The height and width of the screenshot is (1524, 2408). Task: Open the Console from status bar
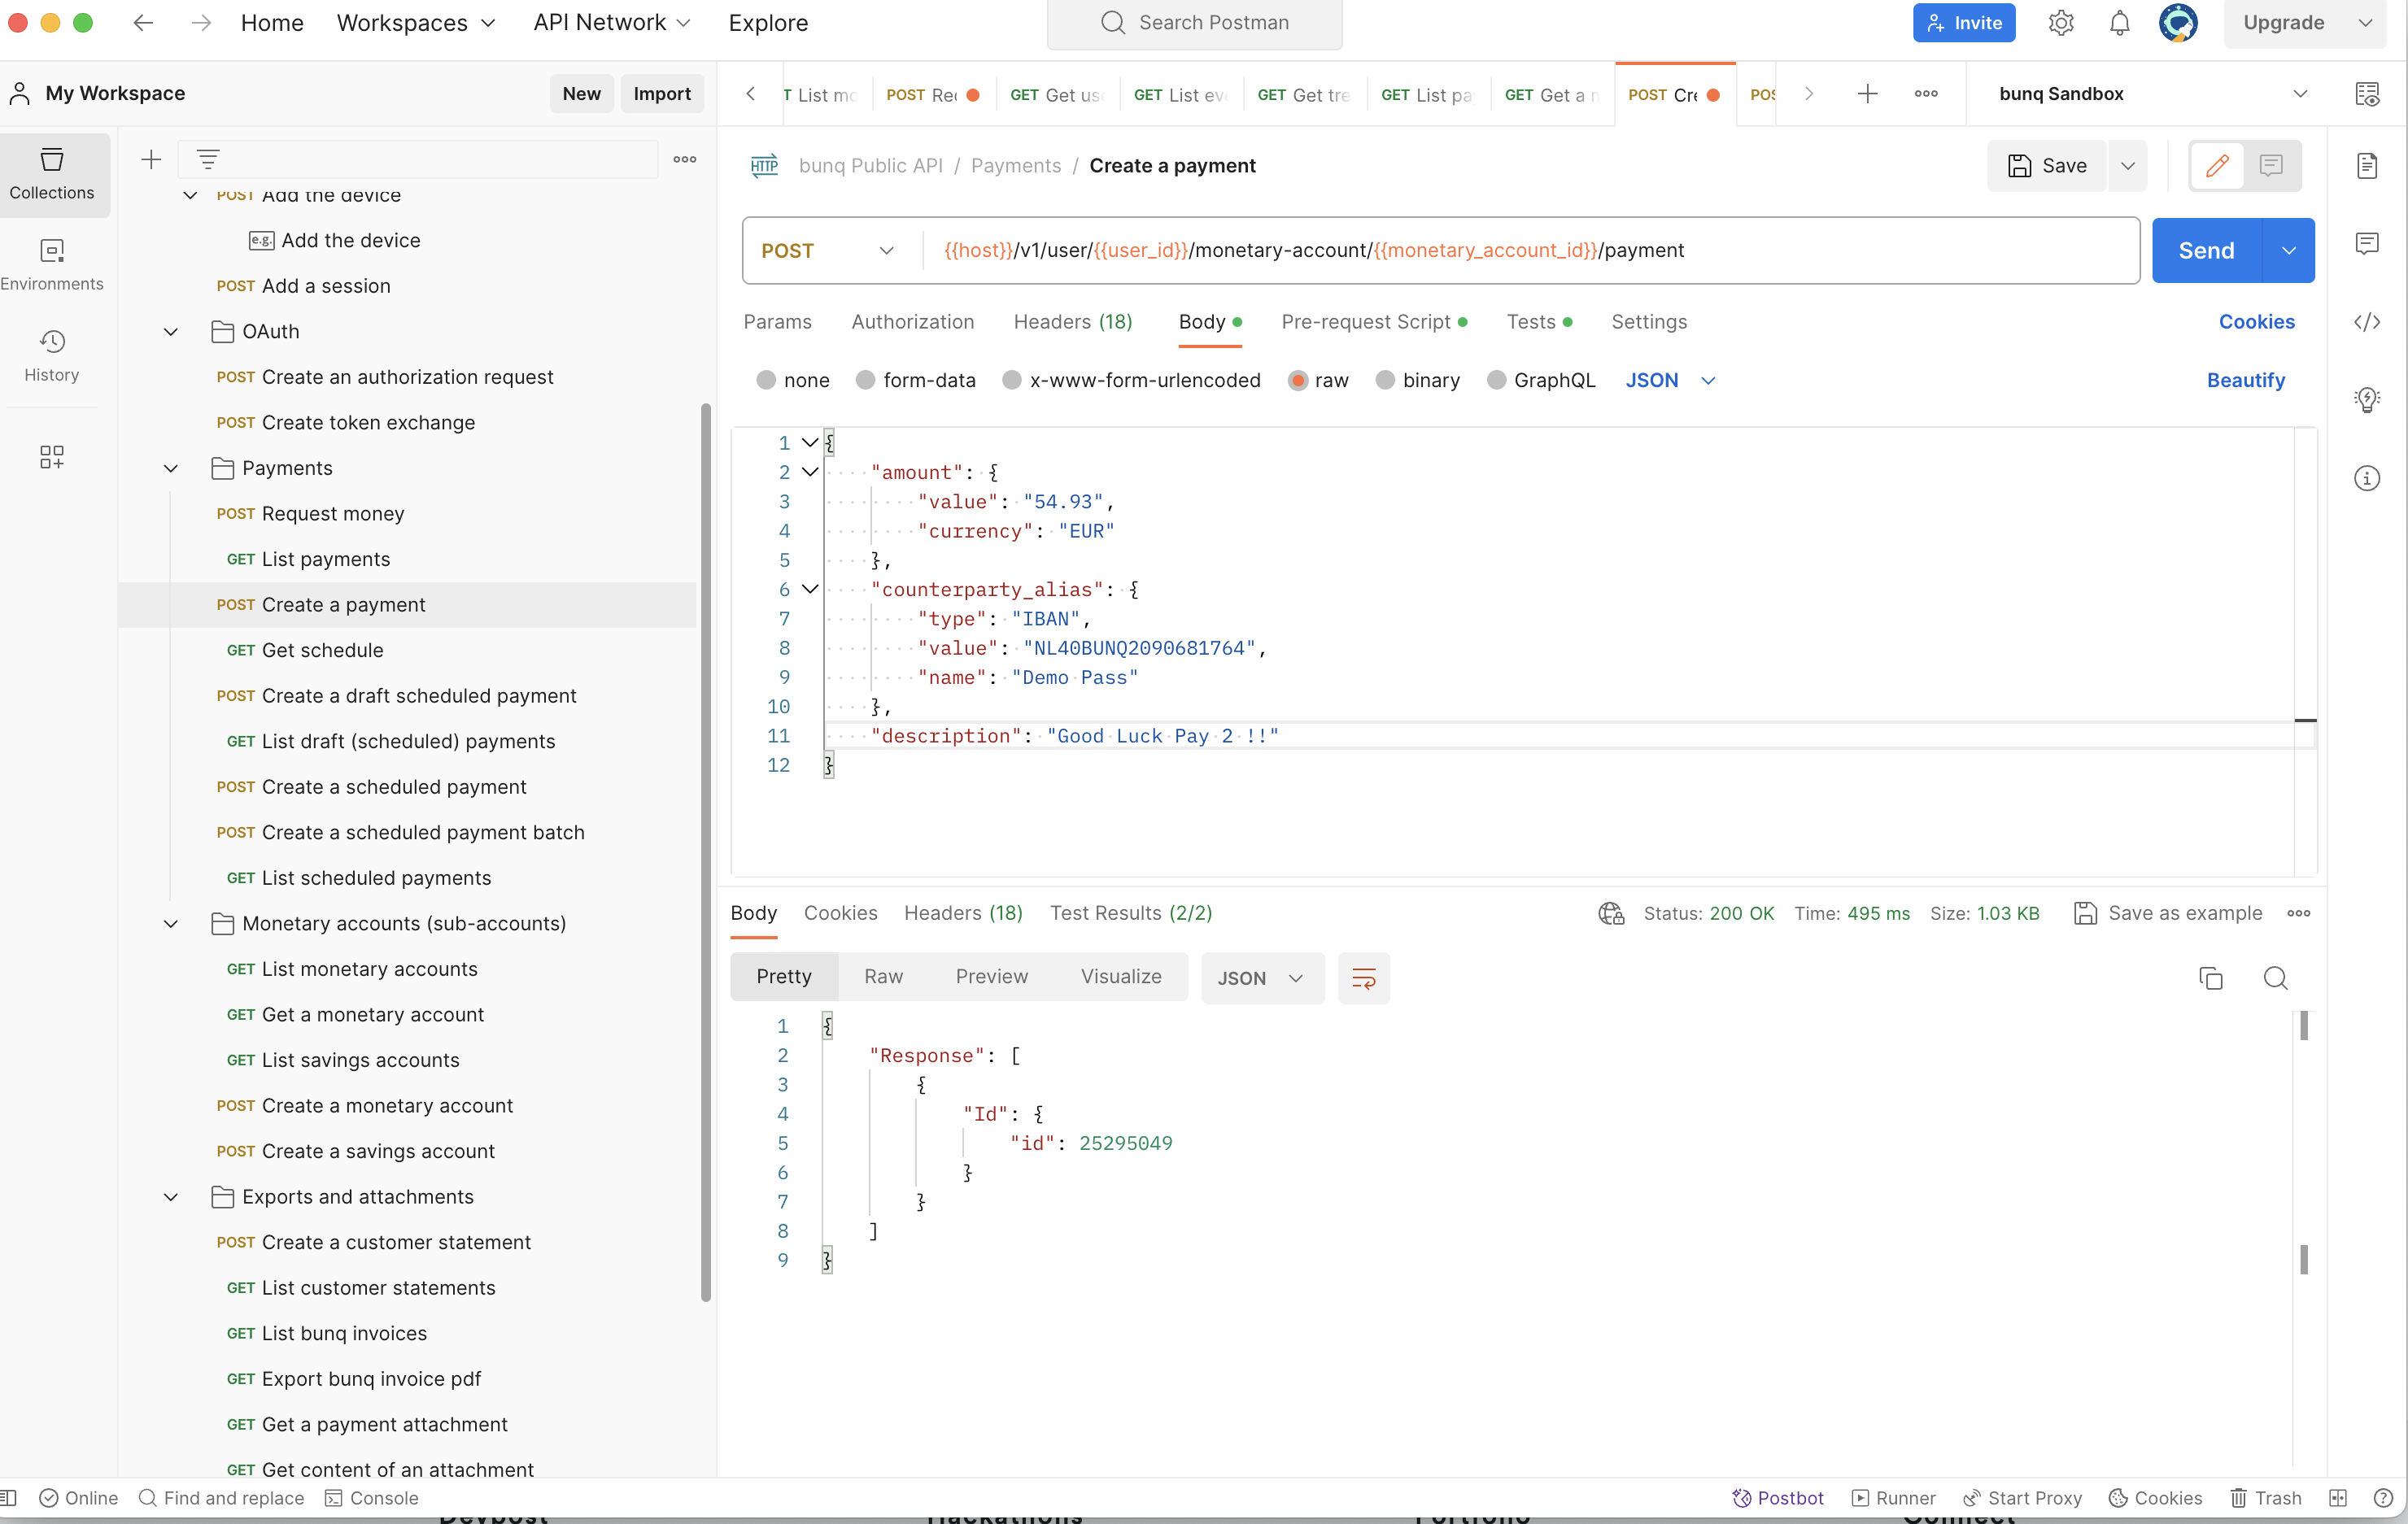[372, 1498]
